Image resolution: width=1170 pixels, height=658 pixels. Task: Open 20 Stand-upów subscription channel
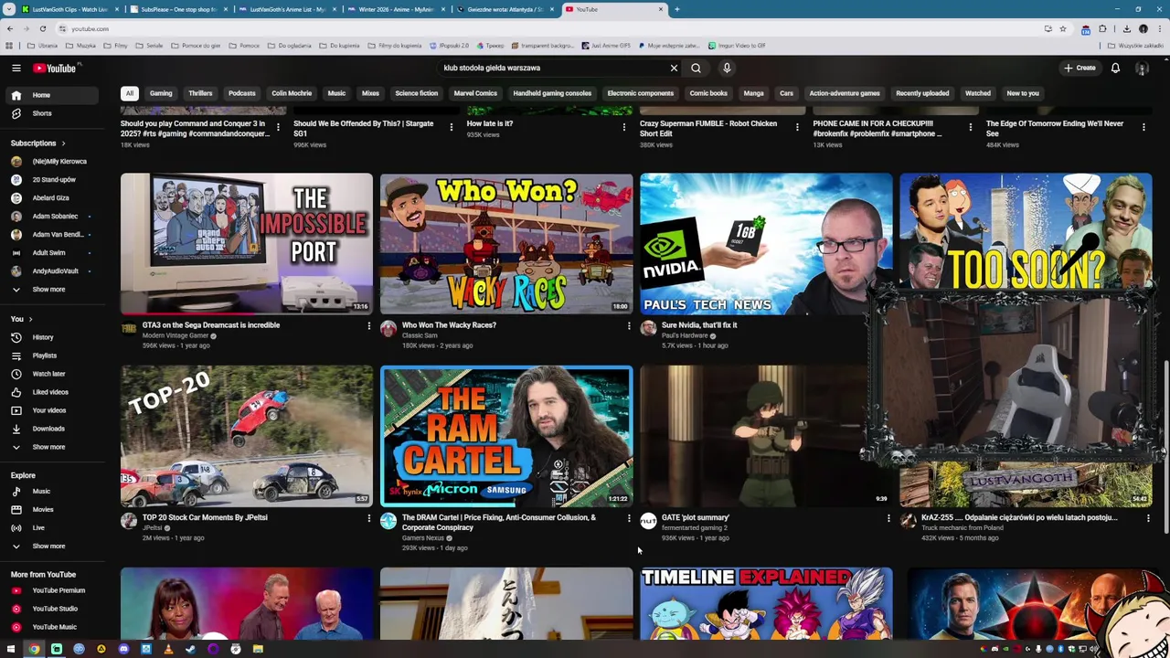[x=54, y=180]
